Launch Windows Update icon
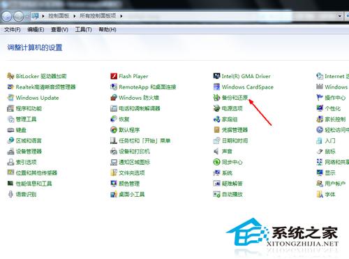The width and height of the screenshot is (349, 259). coord(10,98)
